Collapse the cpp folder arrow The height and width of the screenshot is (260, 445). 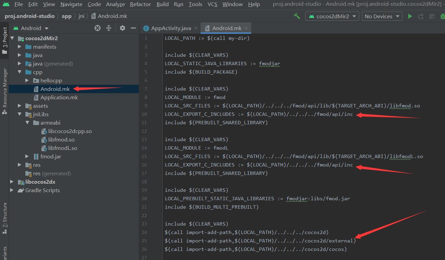pyautogui.click(x=20, y=72)
